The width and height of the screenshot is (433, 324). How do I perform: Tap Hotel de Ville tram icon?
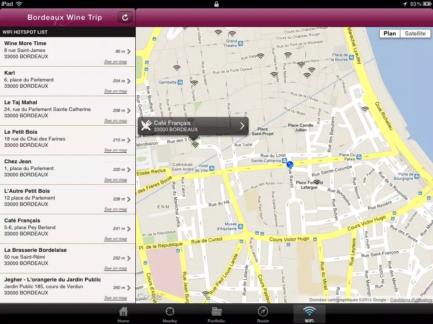(212, 168)
